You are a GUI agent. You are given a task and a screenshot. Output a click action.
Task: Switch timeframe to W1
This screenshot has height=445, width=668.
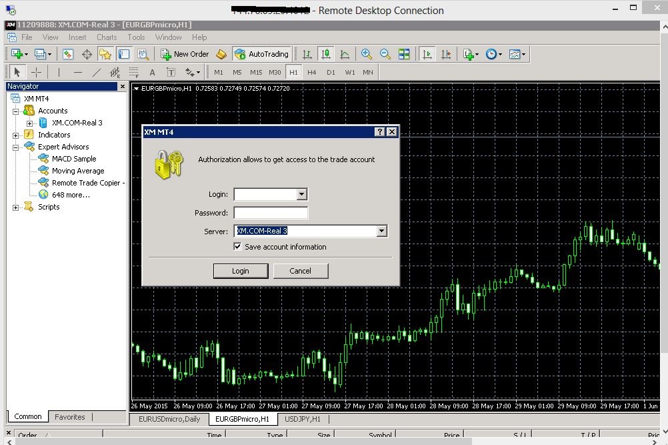[350, 73]
